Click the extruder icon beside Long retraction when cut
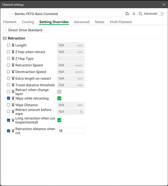168x186 pixels. [x=13, y=120]
